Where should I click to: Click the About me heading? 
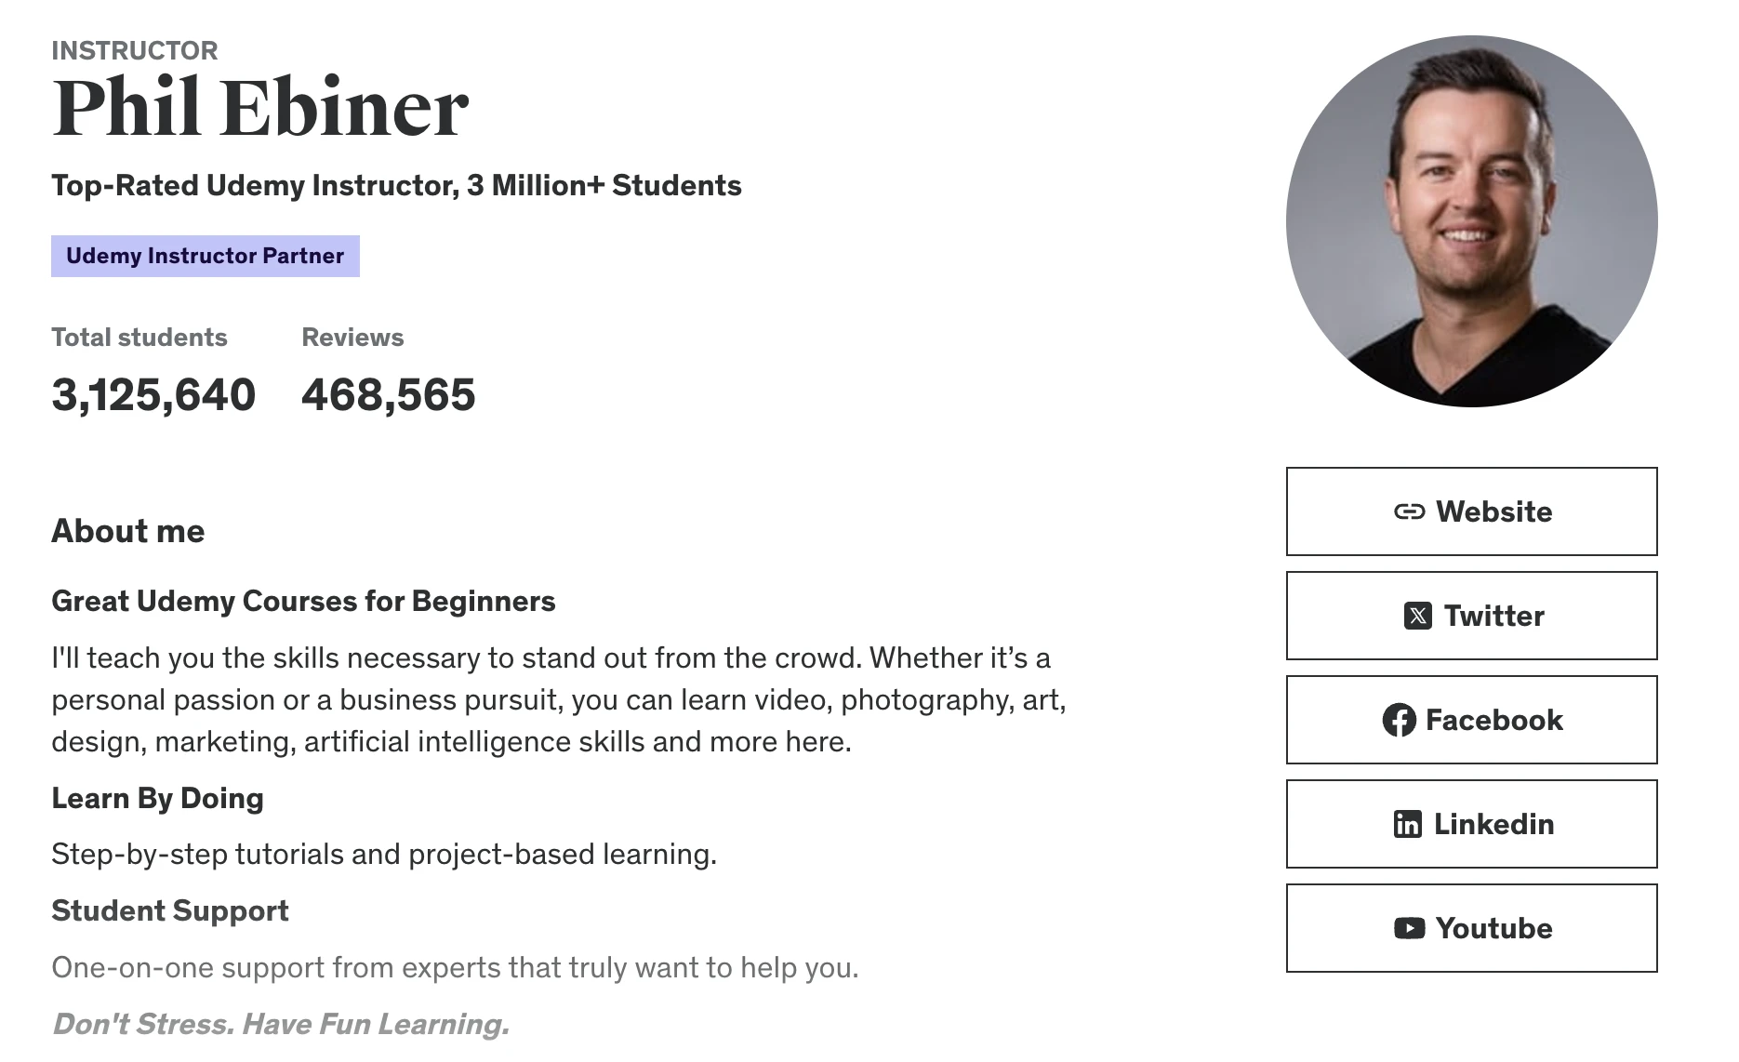pos(128,531)
